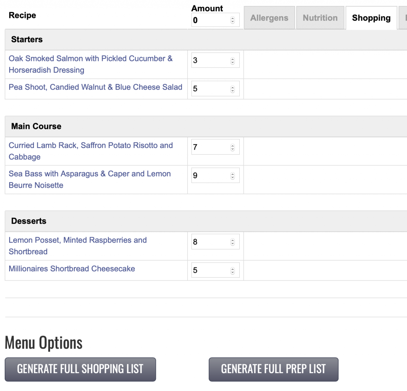Open Lemon Posset recipe link
The width and height of the screenshot is (407, 391).
point(78,246)
